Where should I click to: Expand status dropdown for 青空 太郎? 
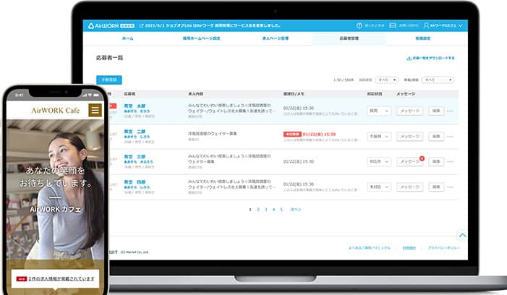click(x=378, y=111)
